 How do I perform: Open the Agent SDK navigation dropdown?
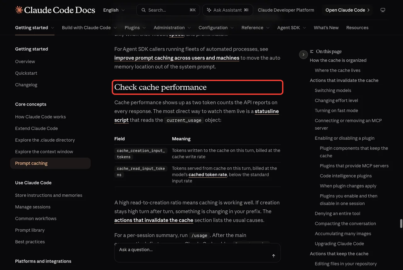point(292,28)
